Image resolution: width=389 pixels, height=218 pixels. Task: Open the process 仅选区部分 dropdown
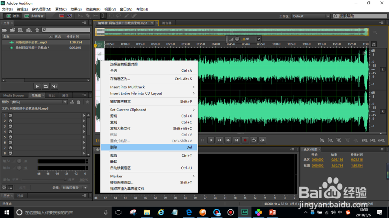point(74,188)
